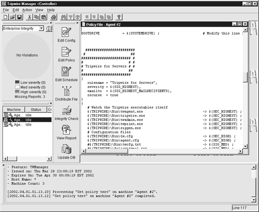
Task: Click the Policy File window document icon
Action: point(84,25)
